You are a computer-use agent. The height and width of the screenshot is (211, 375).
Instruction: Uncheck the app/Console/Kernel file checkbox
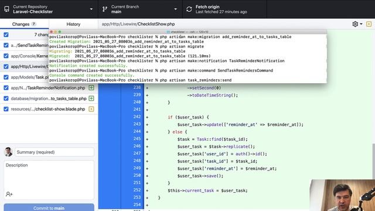click(x=6, y=56)
